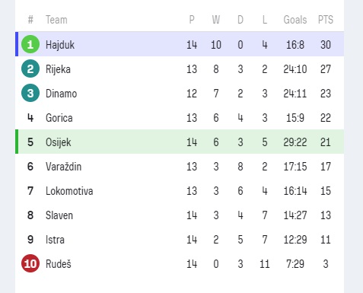Click Hajduk's 30 points value
This screenshot has height=293, width=363.
326,45
